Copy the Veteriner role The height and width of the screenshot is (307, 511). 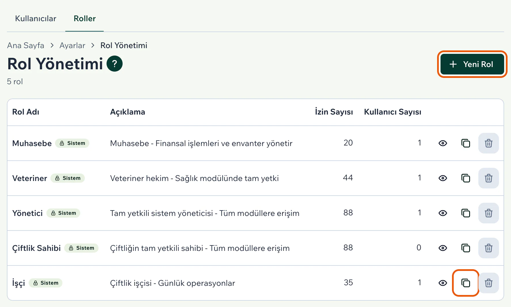(x=466, y=178)
